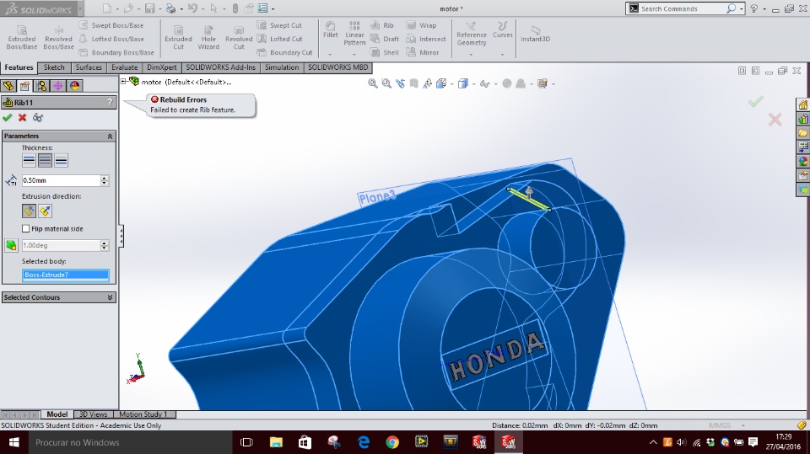
Task: Select the Shell tool
Action: pos(385,52)
